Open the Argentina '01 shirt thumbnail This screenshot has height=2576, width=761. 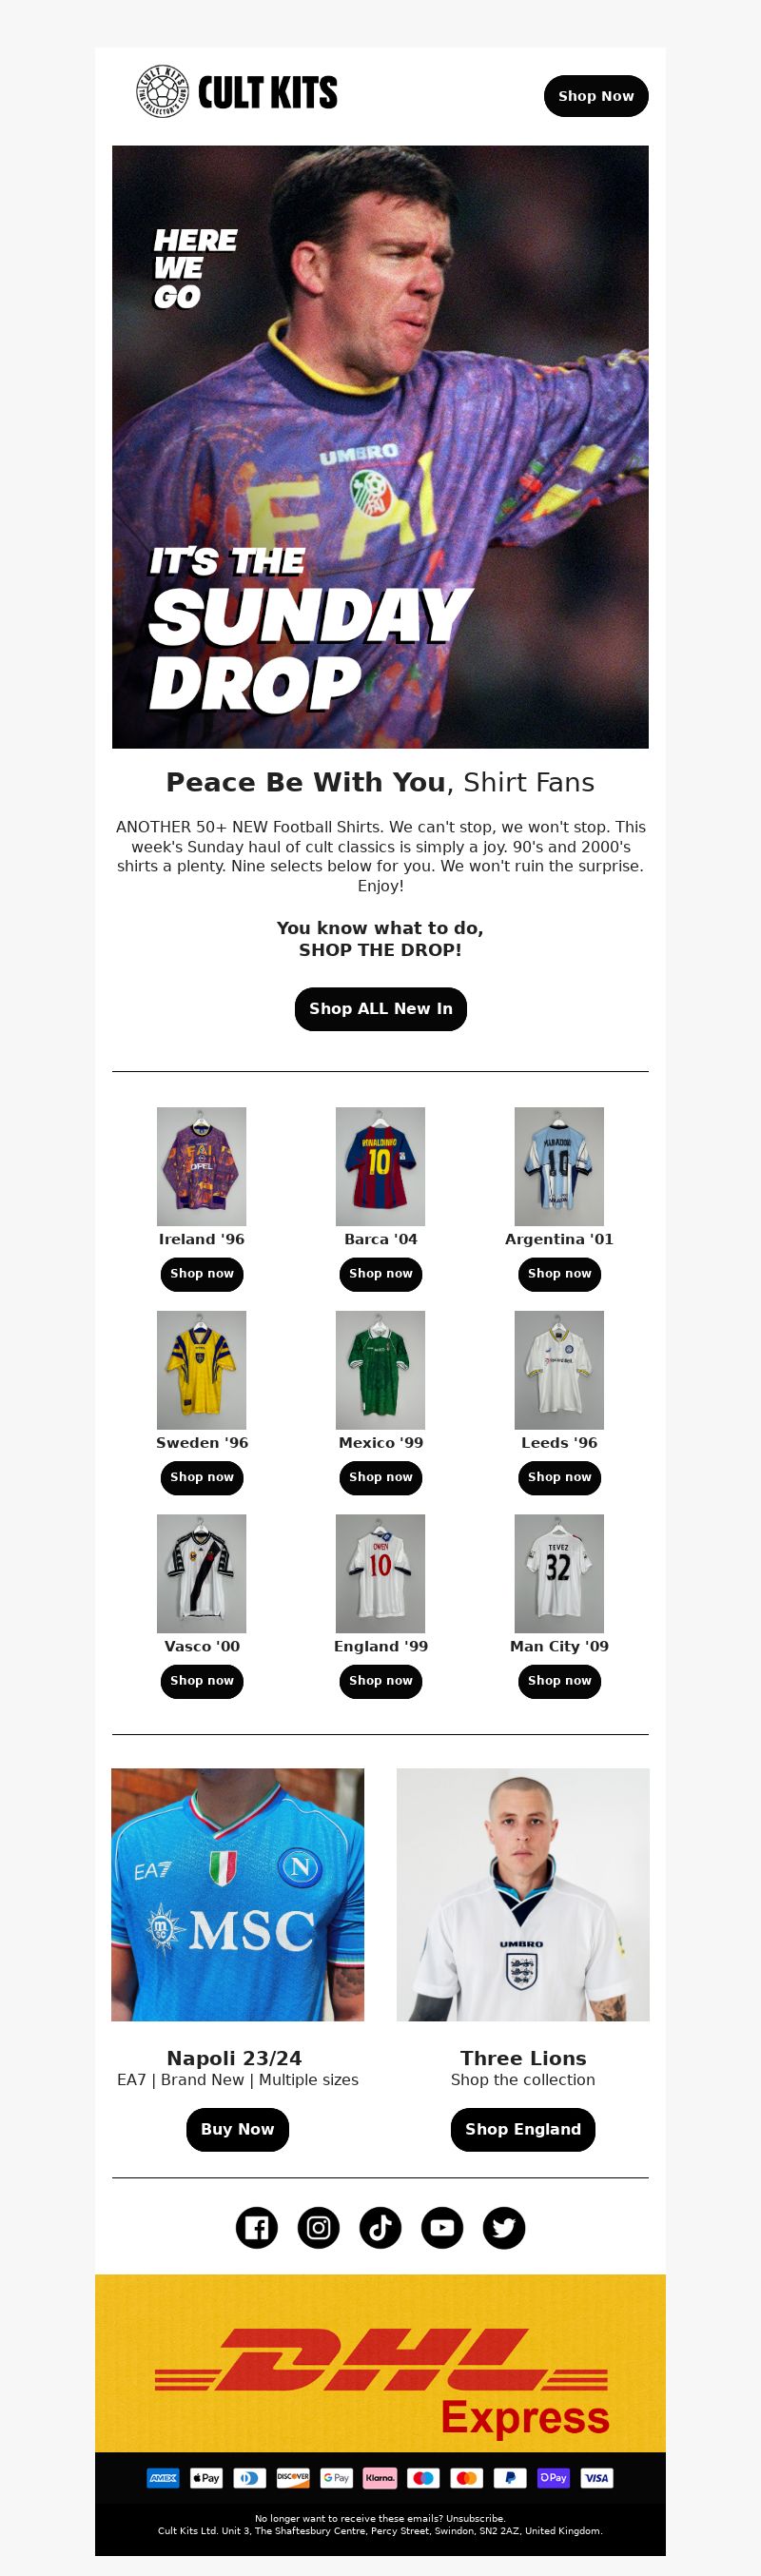(x=559, y=1166)
